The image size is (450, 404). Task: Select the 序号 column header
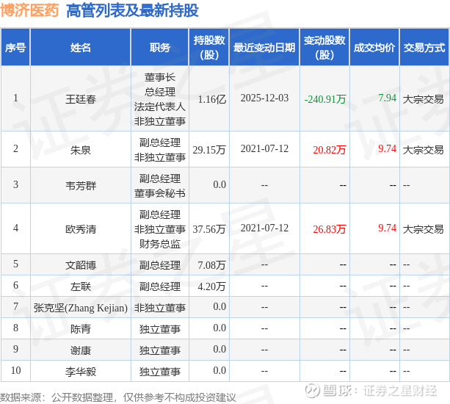pos(15,47)
